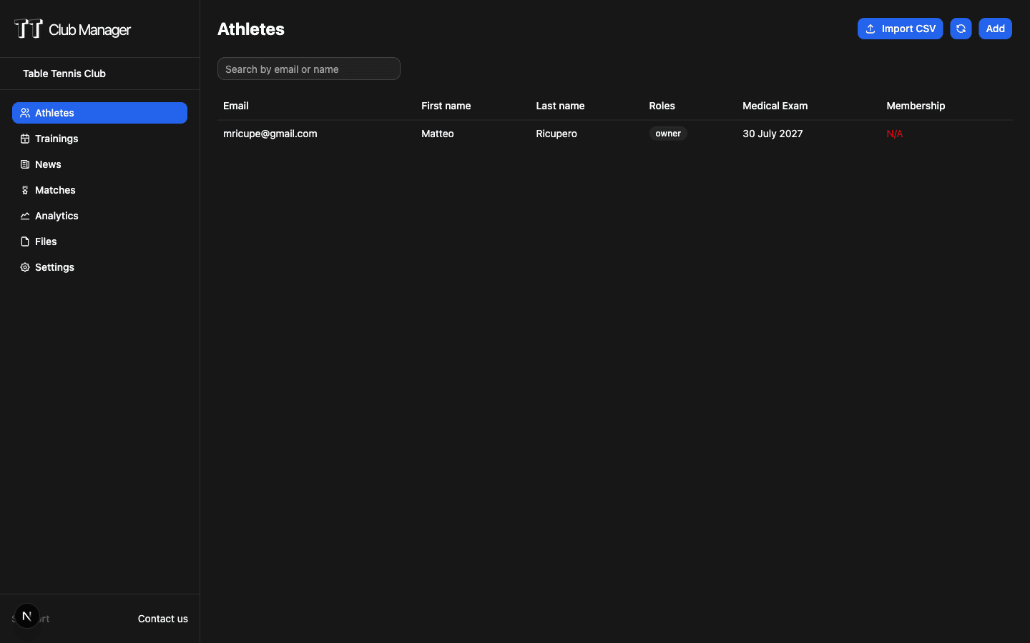
Task: Click the owner role badge
Action: coord(667,134)
